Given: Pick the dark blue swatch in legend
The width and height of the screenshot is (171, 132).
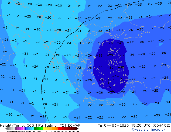Looking at the screenshot, I should pos(25,128).
